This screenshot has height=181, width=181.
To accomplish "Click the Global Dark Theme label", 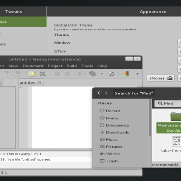I will point(73,25).
